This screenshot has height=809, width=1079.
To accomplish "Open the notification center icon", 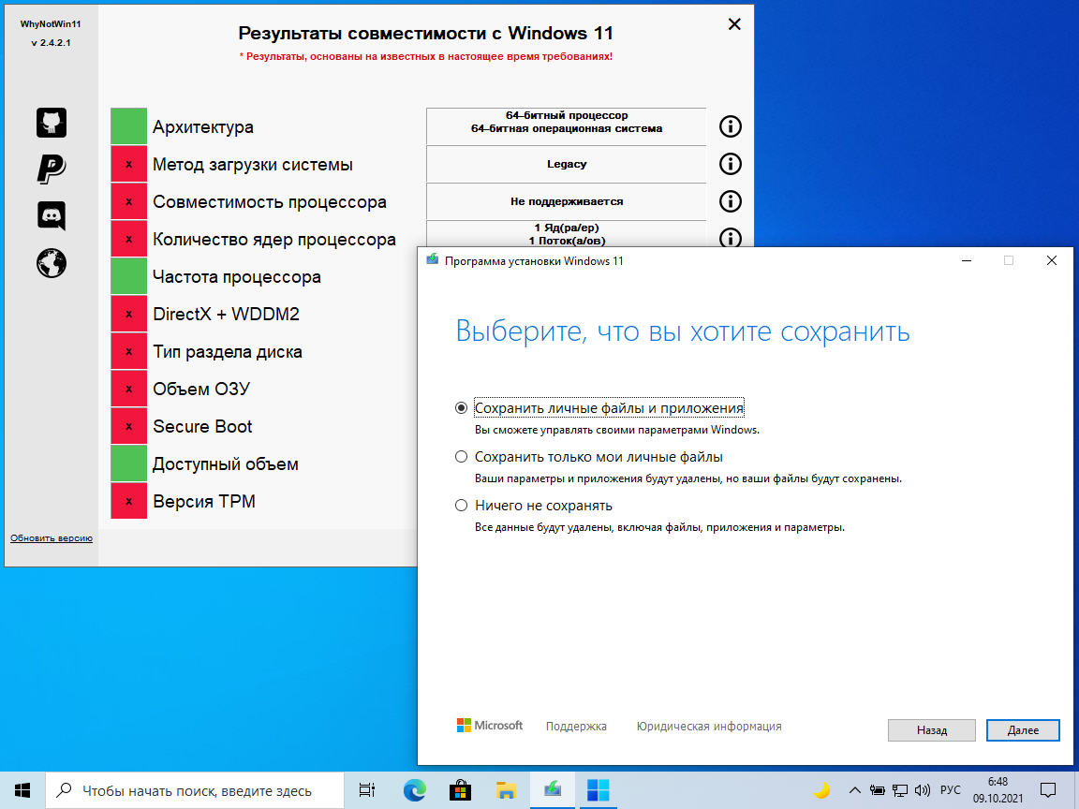I will tap(1048, 790).
